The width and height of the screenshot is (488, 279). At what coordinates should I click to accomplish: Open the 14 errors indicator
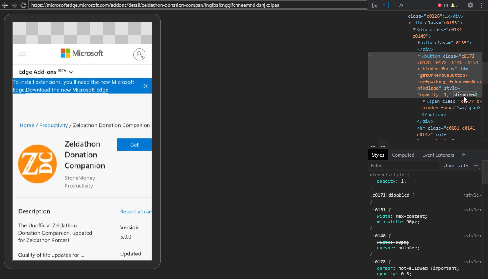point(443,5)
